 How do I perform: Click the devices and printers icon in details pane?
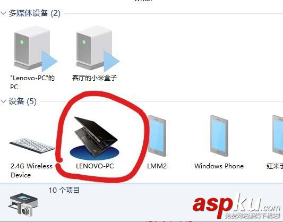tap(23, 204)
